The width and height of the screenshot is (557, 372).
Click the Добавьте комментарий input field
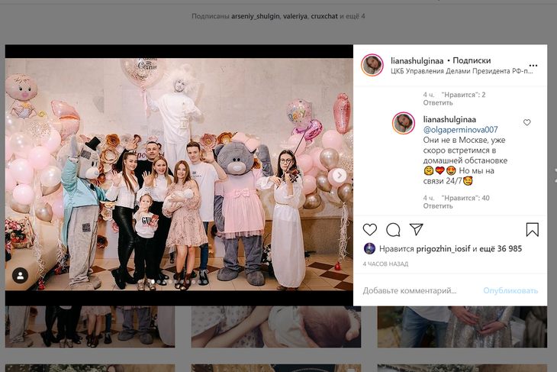click(416, 290)
